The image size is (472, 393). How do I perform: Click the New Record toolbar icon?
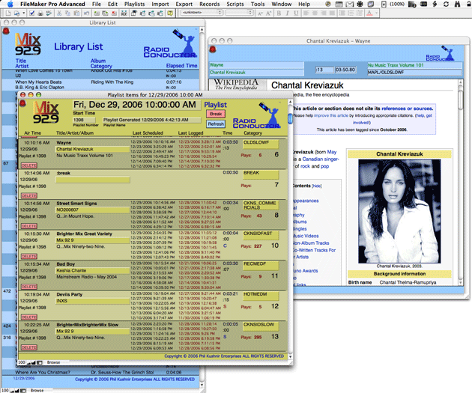click(97, 13)
